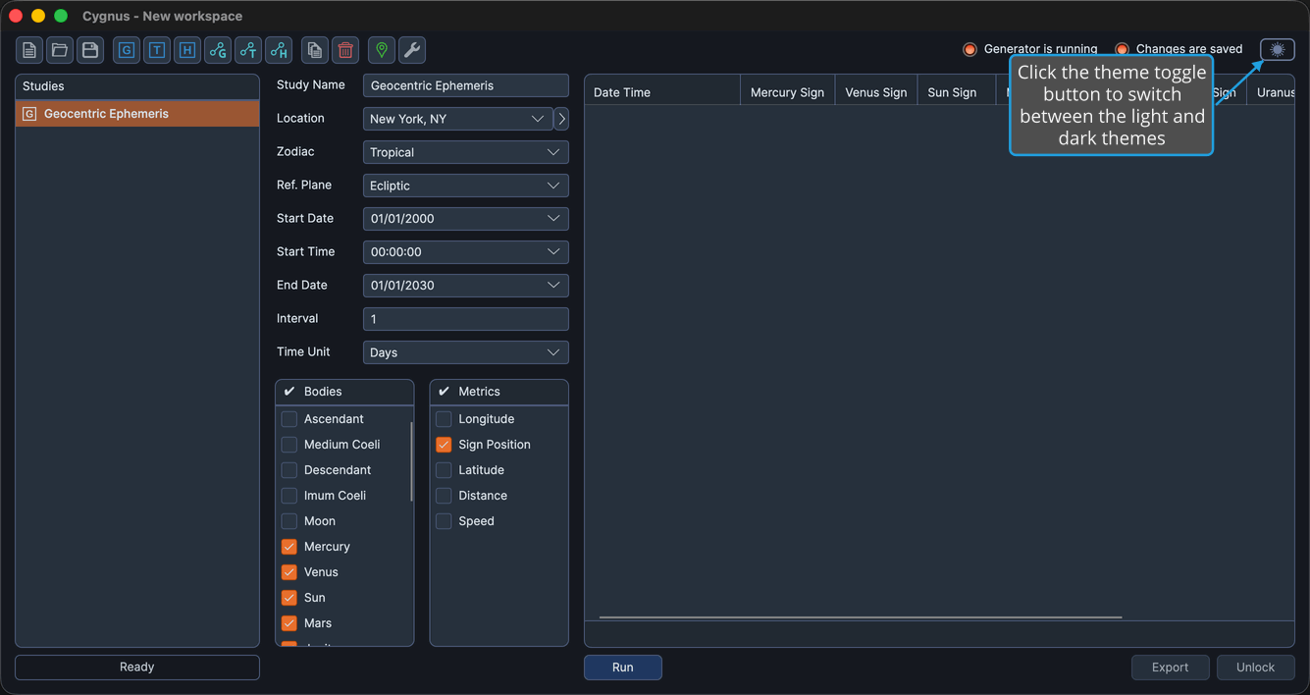Viewport: 1310px width, 695px height.
Task: Add a study with the boxed T icon
Action: click(157, 50)
